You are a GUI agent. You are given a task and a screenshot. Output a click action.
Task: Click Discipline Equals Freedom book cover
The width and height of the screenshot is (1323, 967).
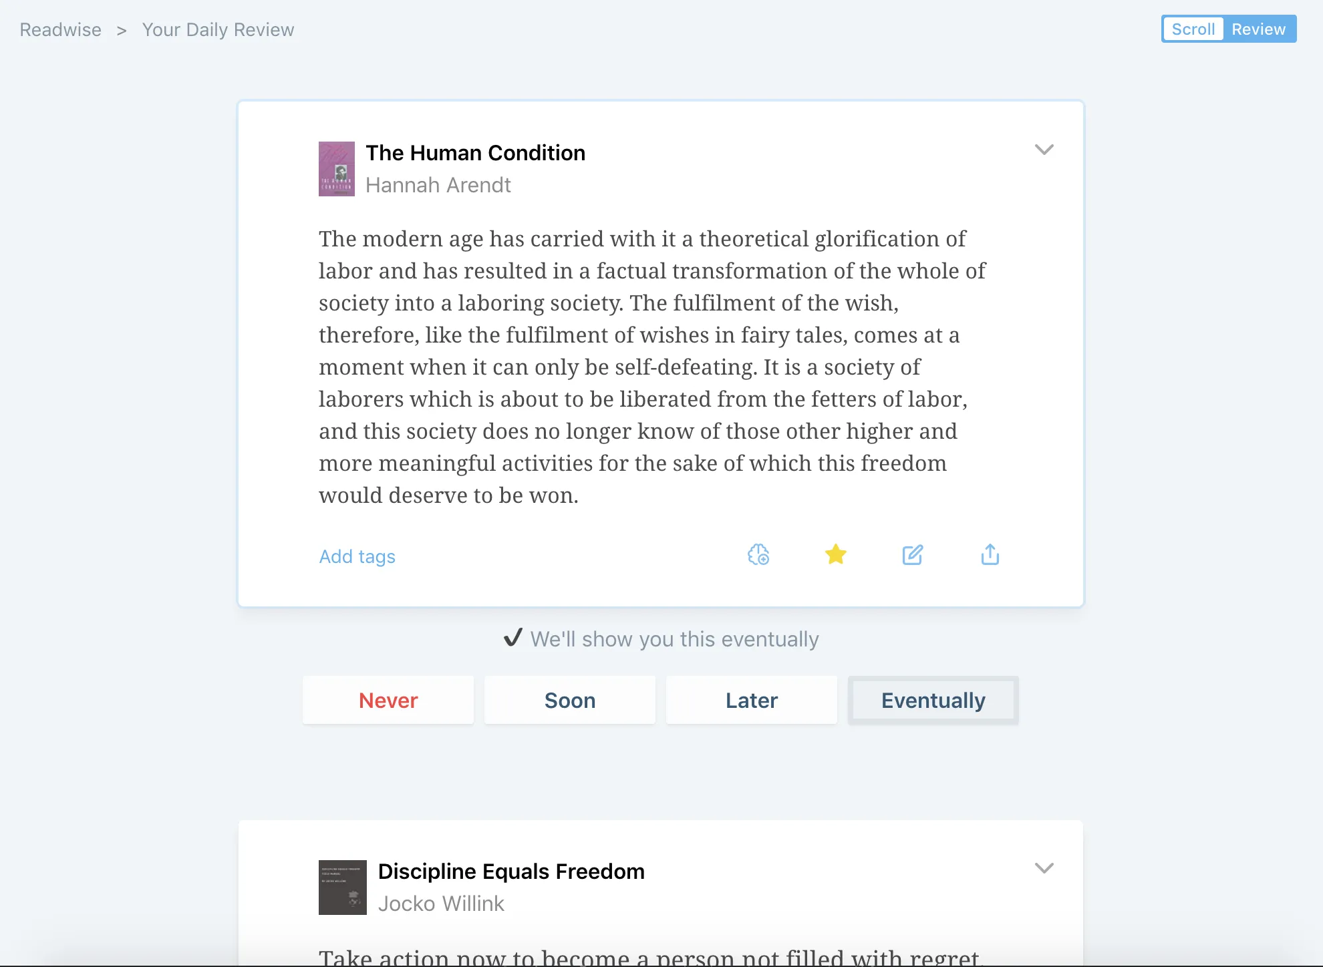pyautogui.click(x=342, y=888)
